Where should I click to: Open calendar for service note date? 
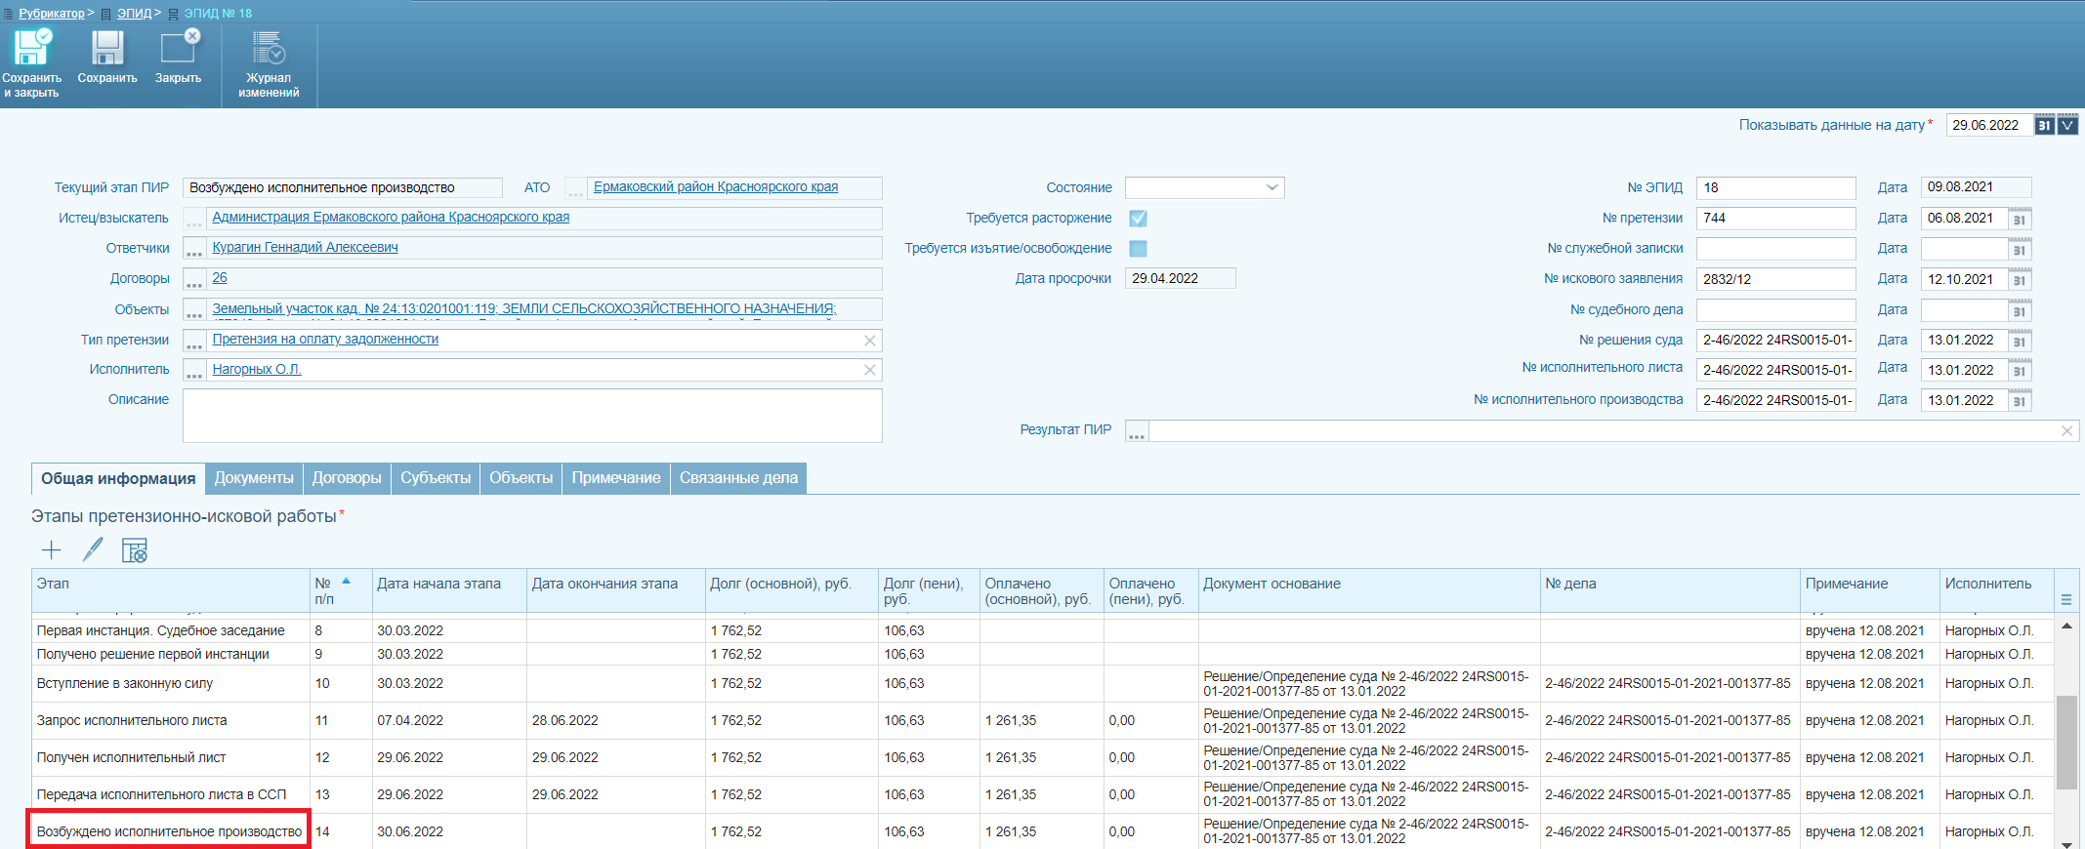pos(2021,249)
